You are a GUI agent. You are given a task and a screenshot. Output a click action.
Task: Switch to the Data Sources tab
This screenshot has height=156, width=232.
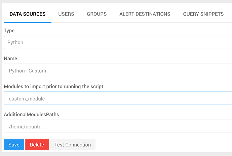(28, 14)
